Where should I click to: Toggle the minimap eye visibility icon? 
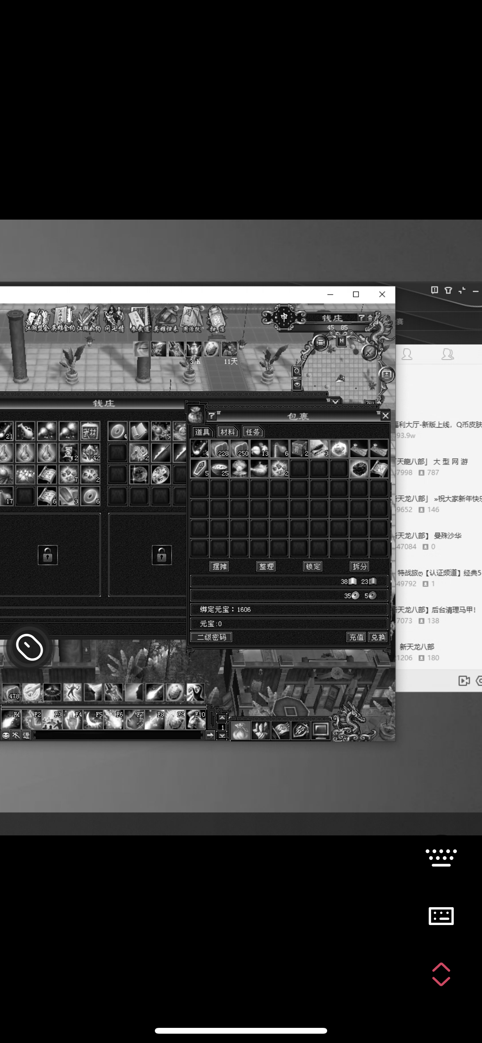pyautogui.click(x=297, y=384)
